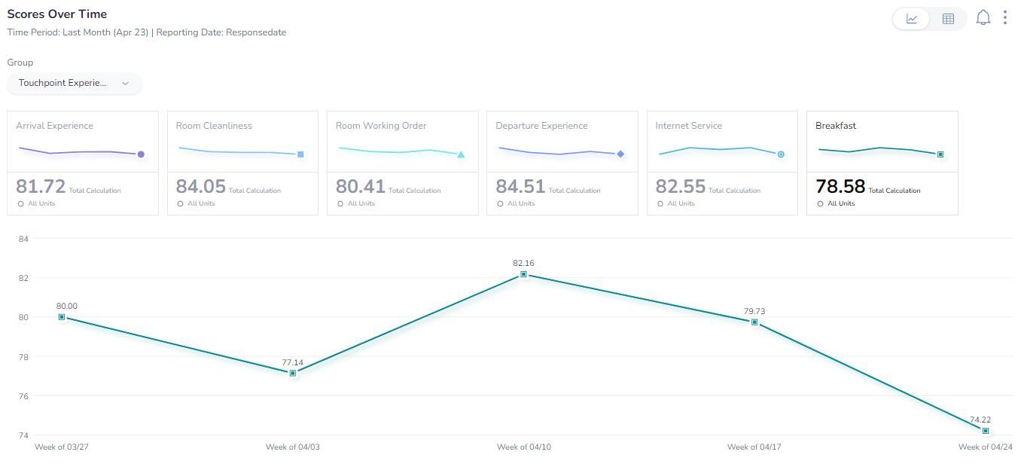1024x467 pixels.
Task: Select All Units radio under Internet Service
Action: tap(660, 203)
